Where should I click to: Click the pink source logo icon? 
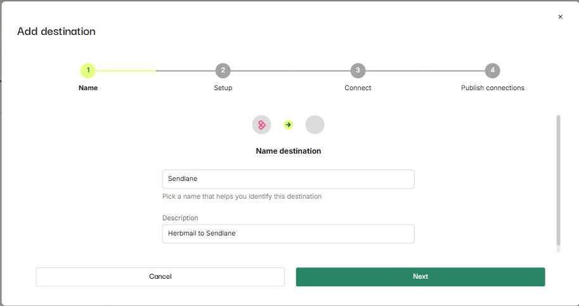(262, 125)
